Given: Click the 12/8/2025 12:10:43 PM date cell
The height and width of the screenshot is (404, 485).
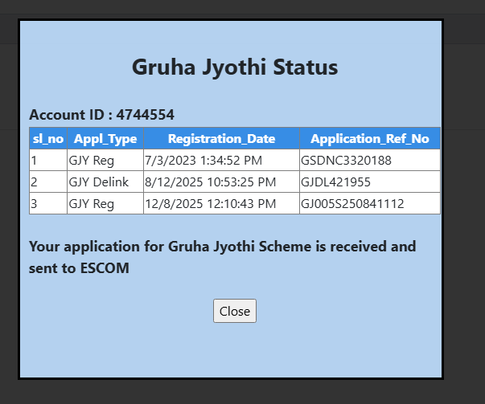Looking at the screenshot, I should click(x=211, y=204).
